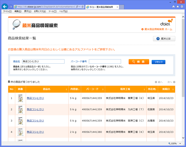The image size is (186, 147).
Task: Click the search magnifier in address bar
Action: [77, 7]
